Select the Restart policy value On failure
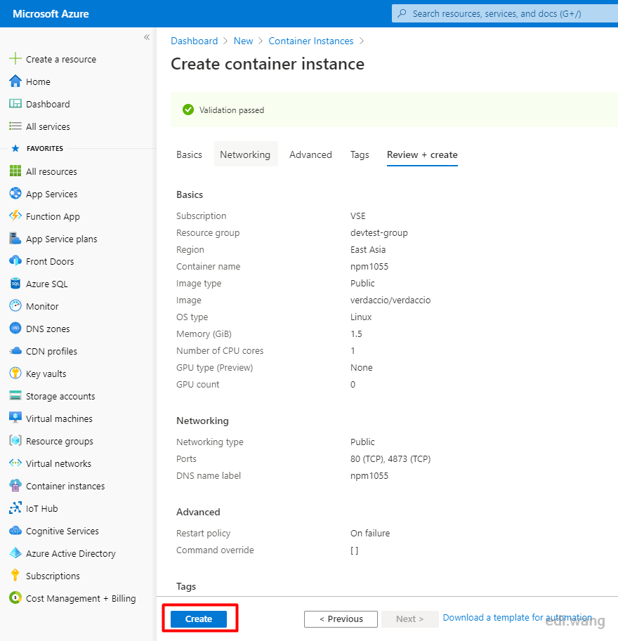 tap(369, 533)
